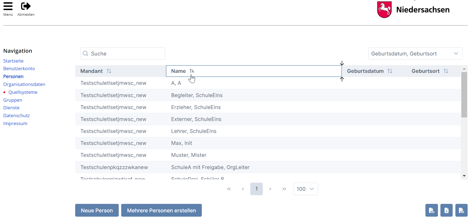The image size is (472, 221).
Task: Open Organisationsdaten in the navigation
Action: pyautogui.click(x=24, y=84)
